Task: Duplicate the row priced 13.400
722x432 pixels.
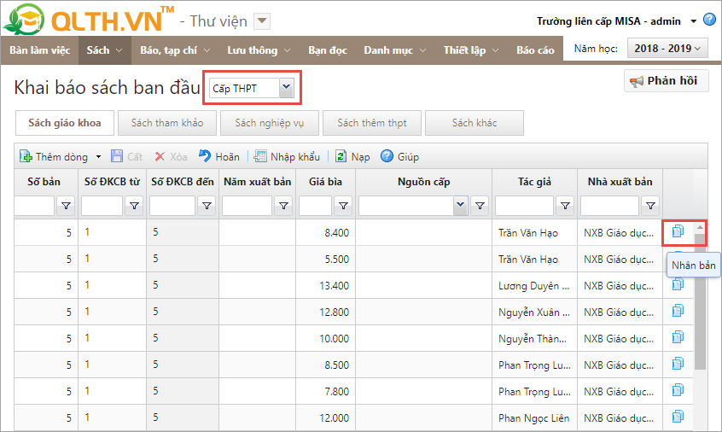Action: (678, 284)
